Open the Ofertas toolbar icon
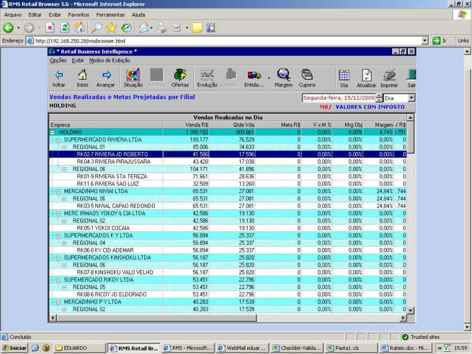 click(180, 75)
